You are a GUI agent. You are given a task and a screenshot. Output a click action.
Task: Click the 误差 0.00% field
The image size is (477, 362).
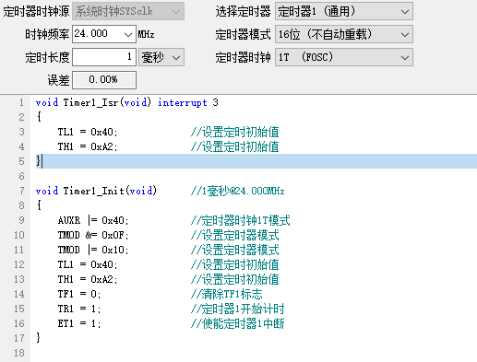pyautogui.click(x=104, y=80)
